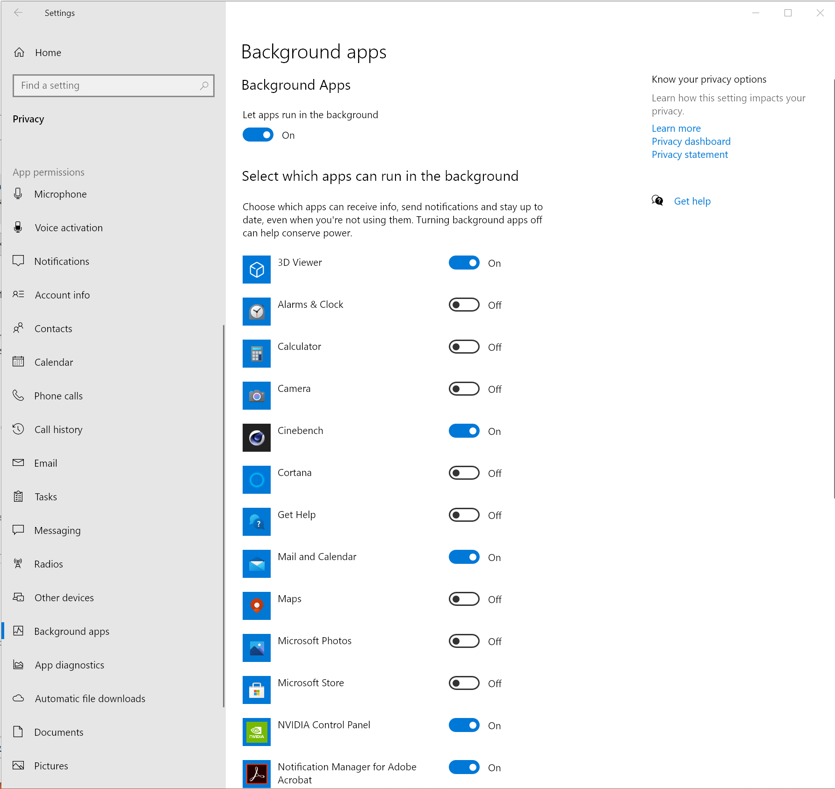
Task: Turn off Notification Manager for Adobe Acrobat
Action: click(464, 768)
